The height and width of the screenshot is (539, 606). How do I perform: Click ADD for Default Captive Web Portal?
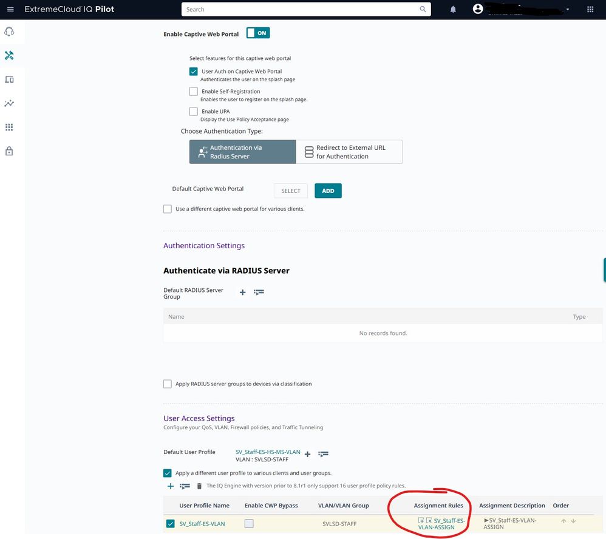[x=328, y=191]
